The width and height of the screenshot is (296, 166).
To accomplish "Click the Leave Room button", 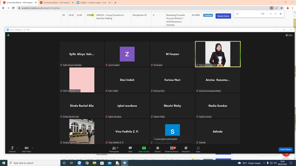I will [x=285, y=149].
